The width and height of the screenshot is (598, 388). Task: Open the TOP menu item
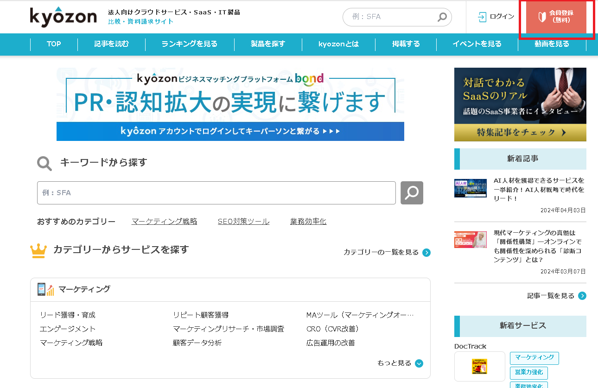[54, 44]
